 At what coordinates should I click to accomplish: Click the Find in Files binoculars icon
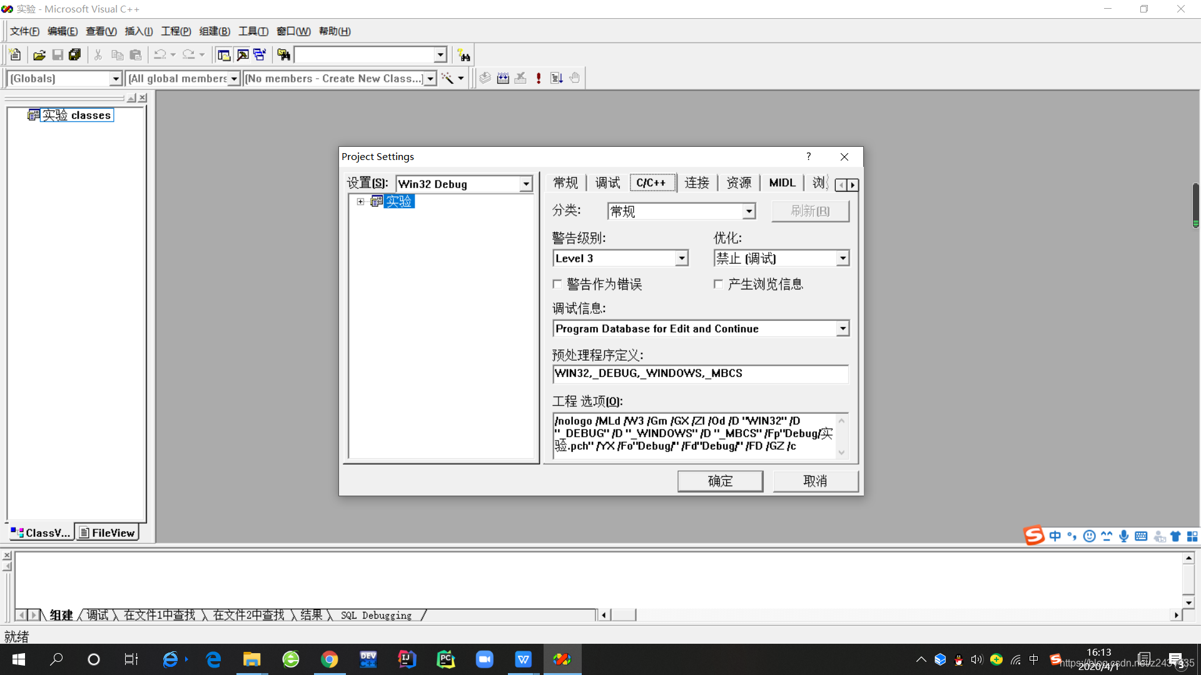pos(284,55)
